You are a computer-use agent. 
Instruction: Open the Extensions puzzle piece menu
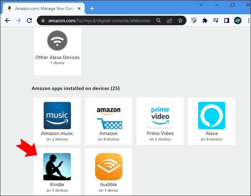tap(205, 20)
